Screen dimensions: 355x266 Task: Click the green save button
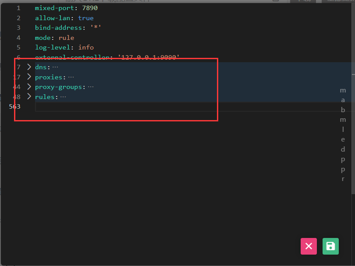tap(330, 246)
